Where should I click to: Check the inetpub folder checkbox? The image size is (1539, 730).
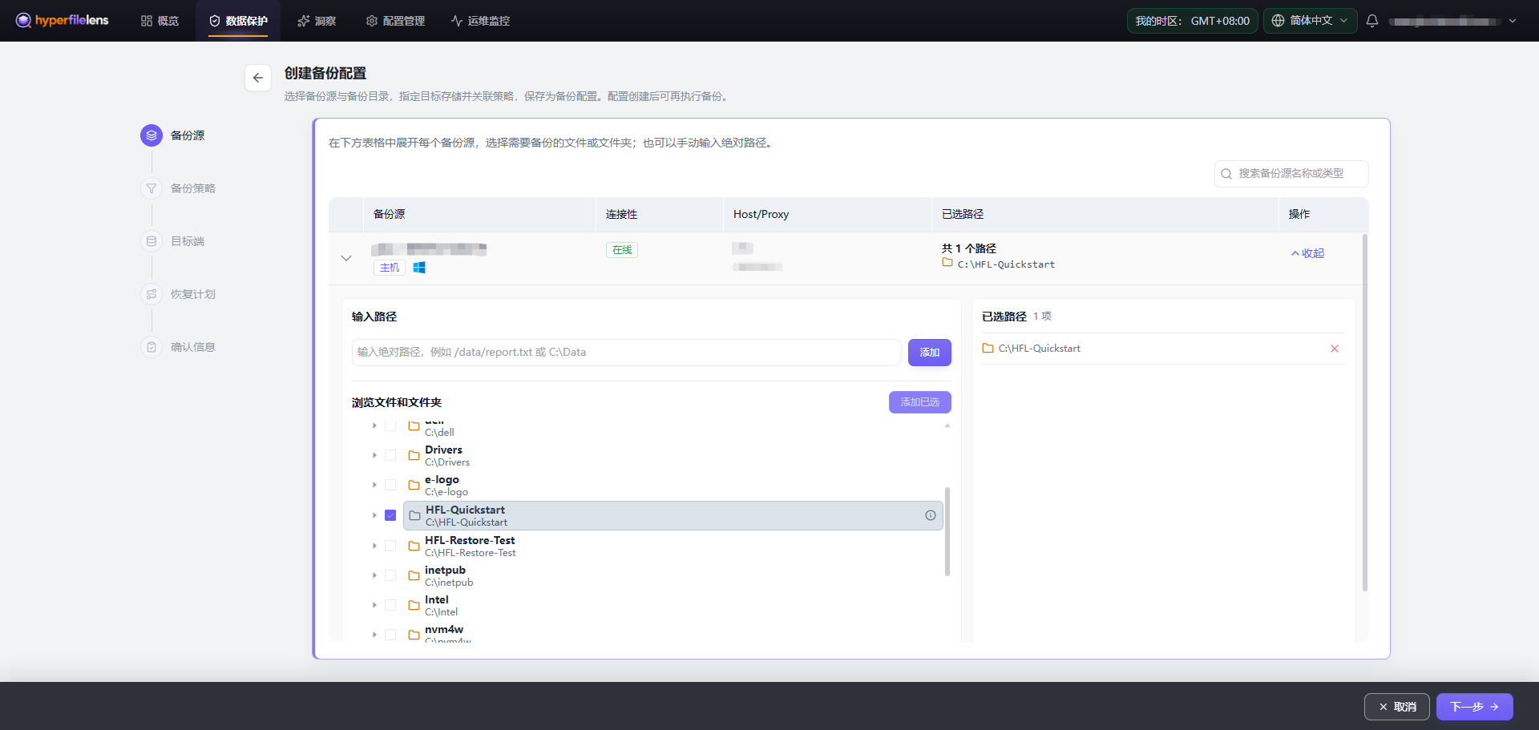[390, 575]
